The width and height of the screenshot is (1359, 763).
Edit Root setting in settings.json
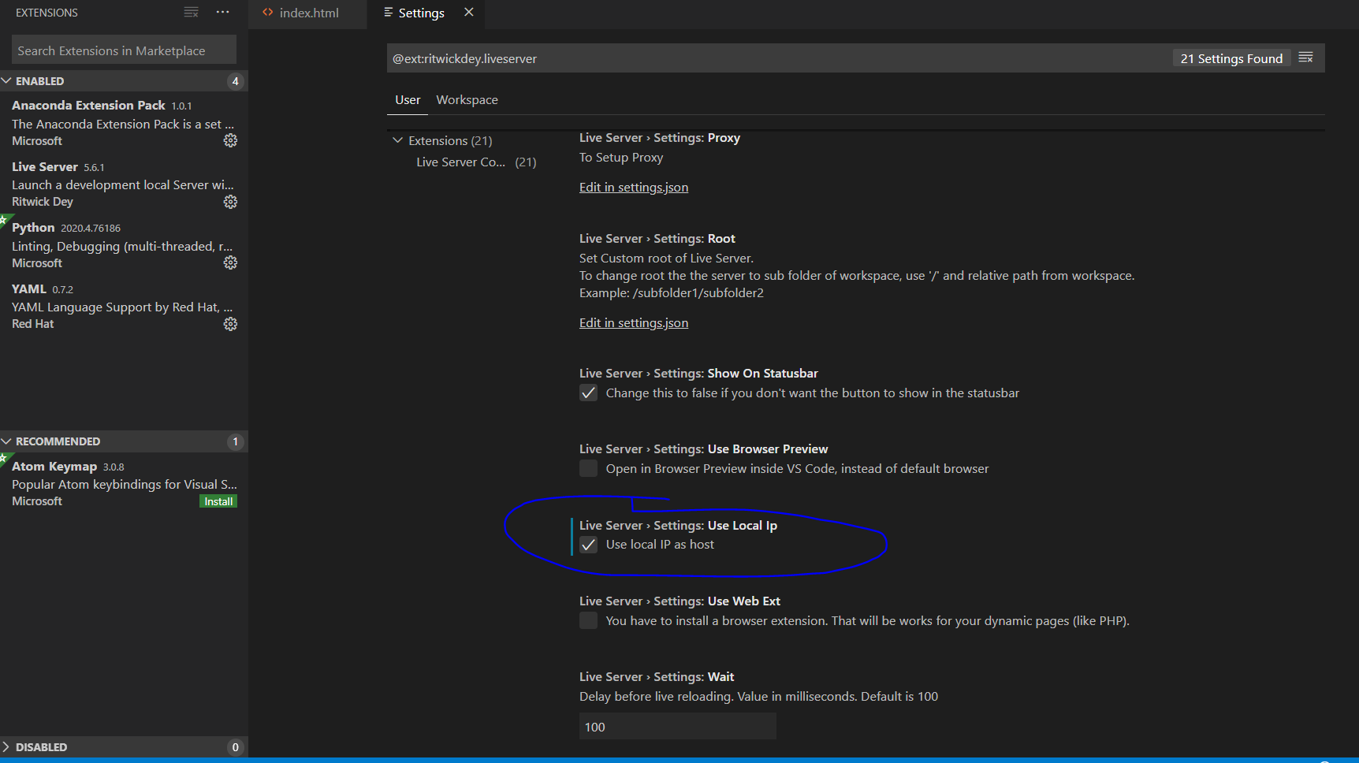(634, 322)
